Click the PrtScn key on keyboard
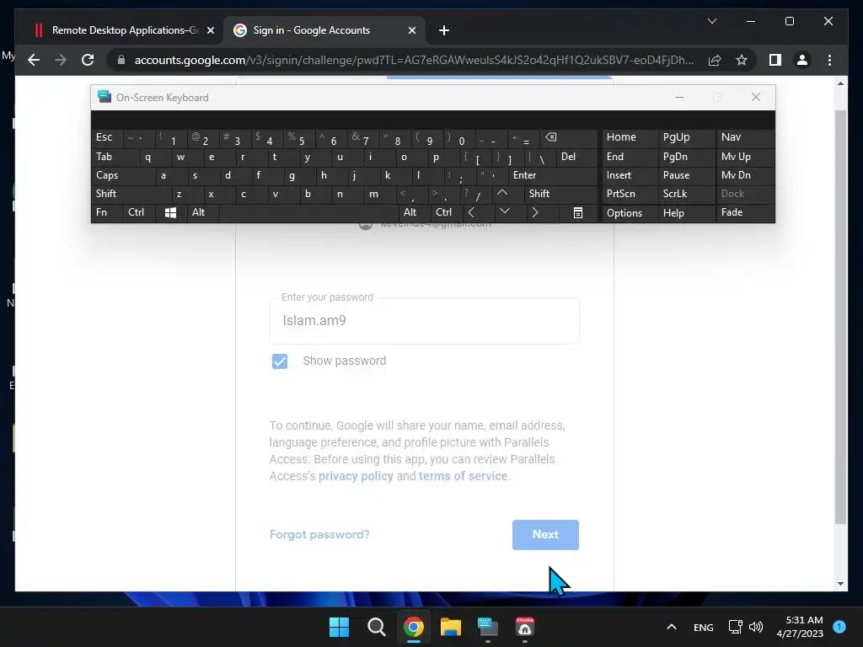This screenshot has height=647, width=863. coord(630,194)
